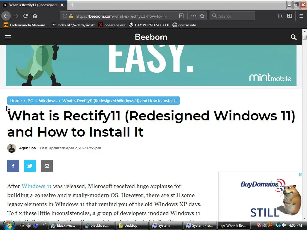Click the page scrollbar up arrow
This screenshot has width=307, height=230.
click(x=304, y=31)
